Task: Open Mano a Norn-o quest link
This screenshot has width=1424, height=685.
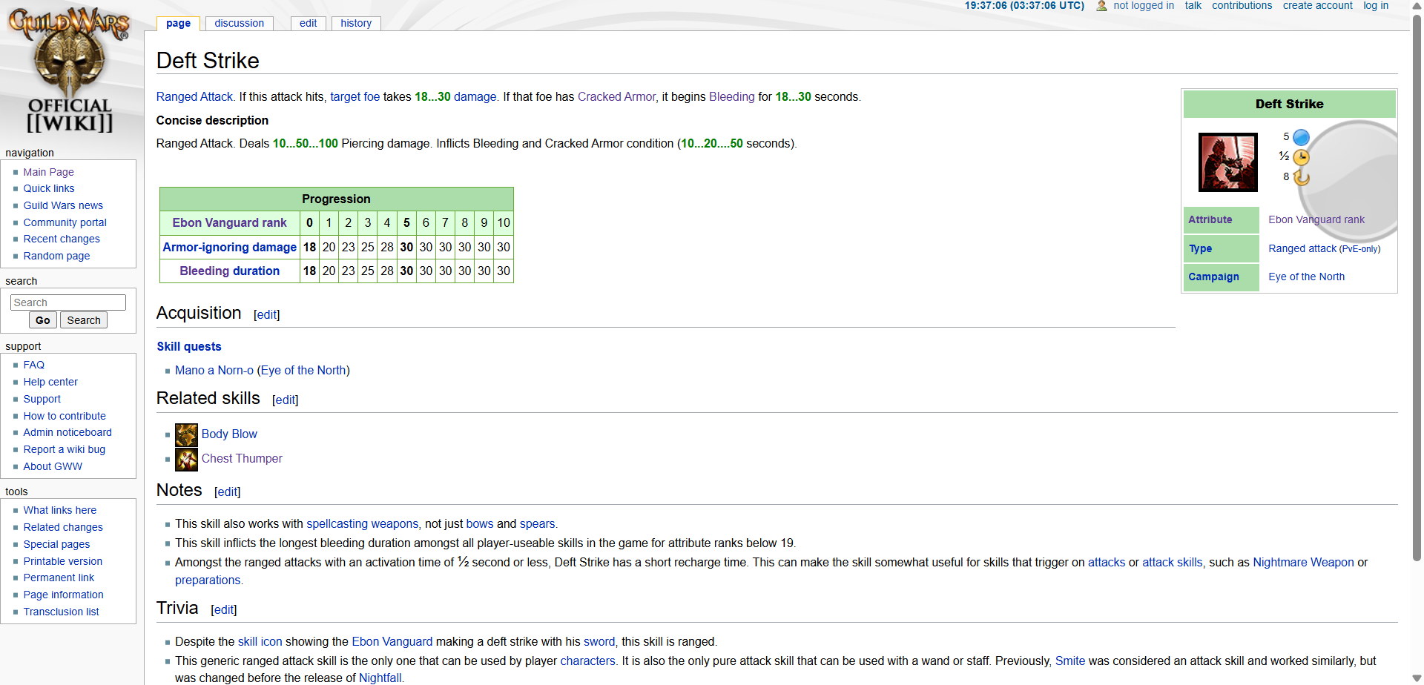Action: pos(214,370)
